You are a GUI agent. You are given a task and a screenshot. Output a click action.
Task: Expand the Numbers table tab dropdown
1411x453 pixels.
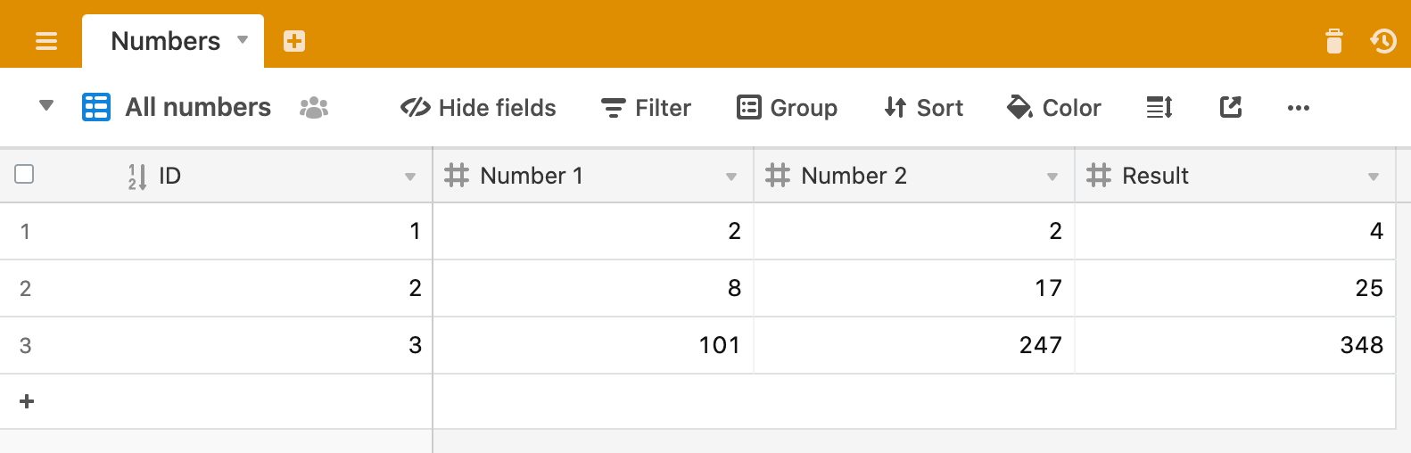point(243,40)
